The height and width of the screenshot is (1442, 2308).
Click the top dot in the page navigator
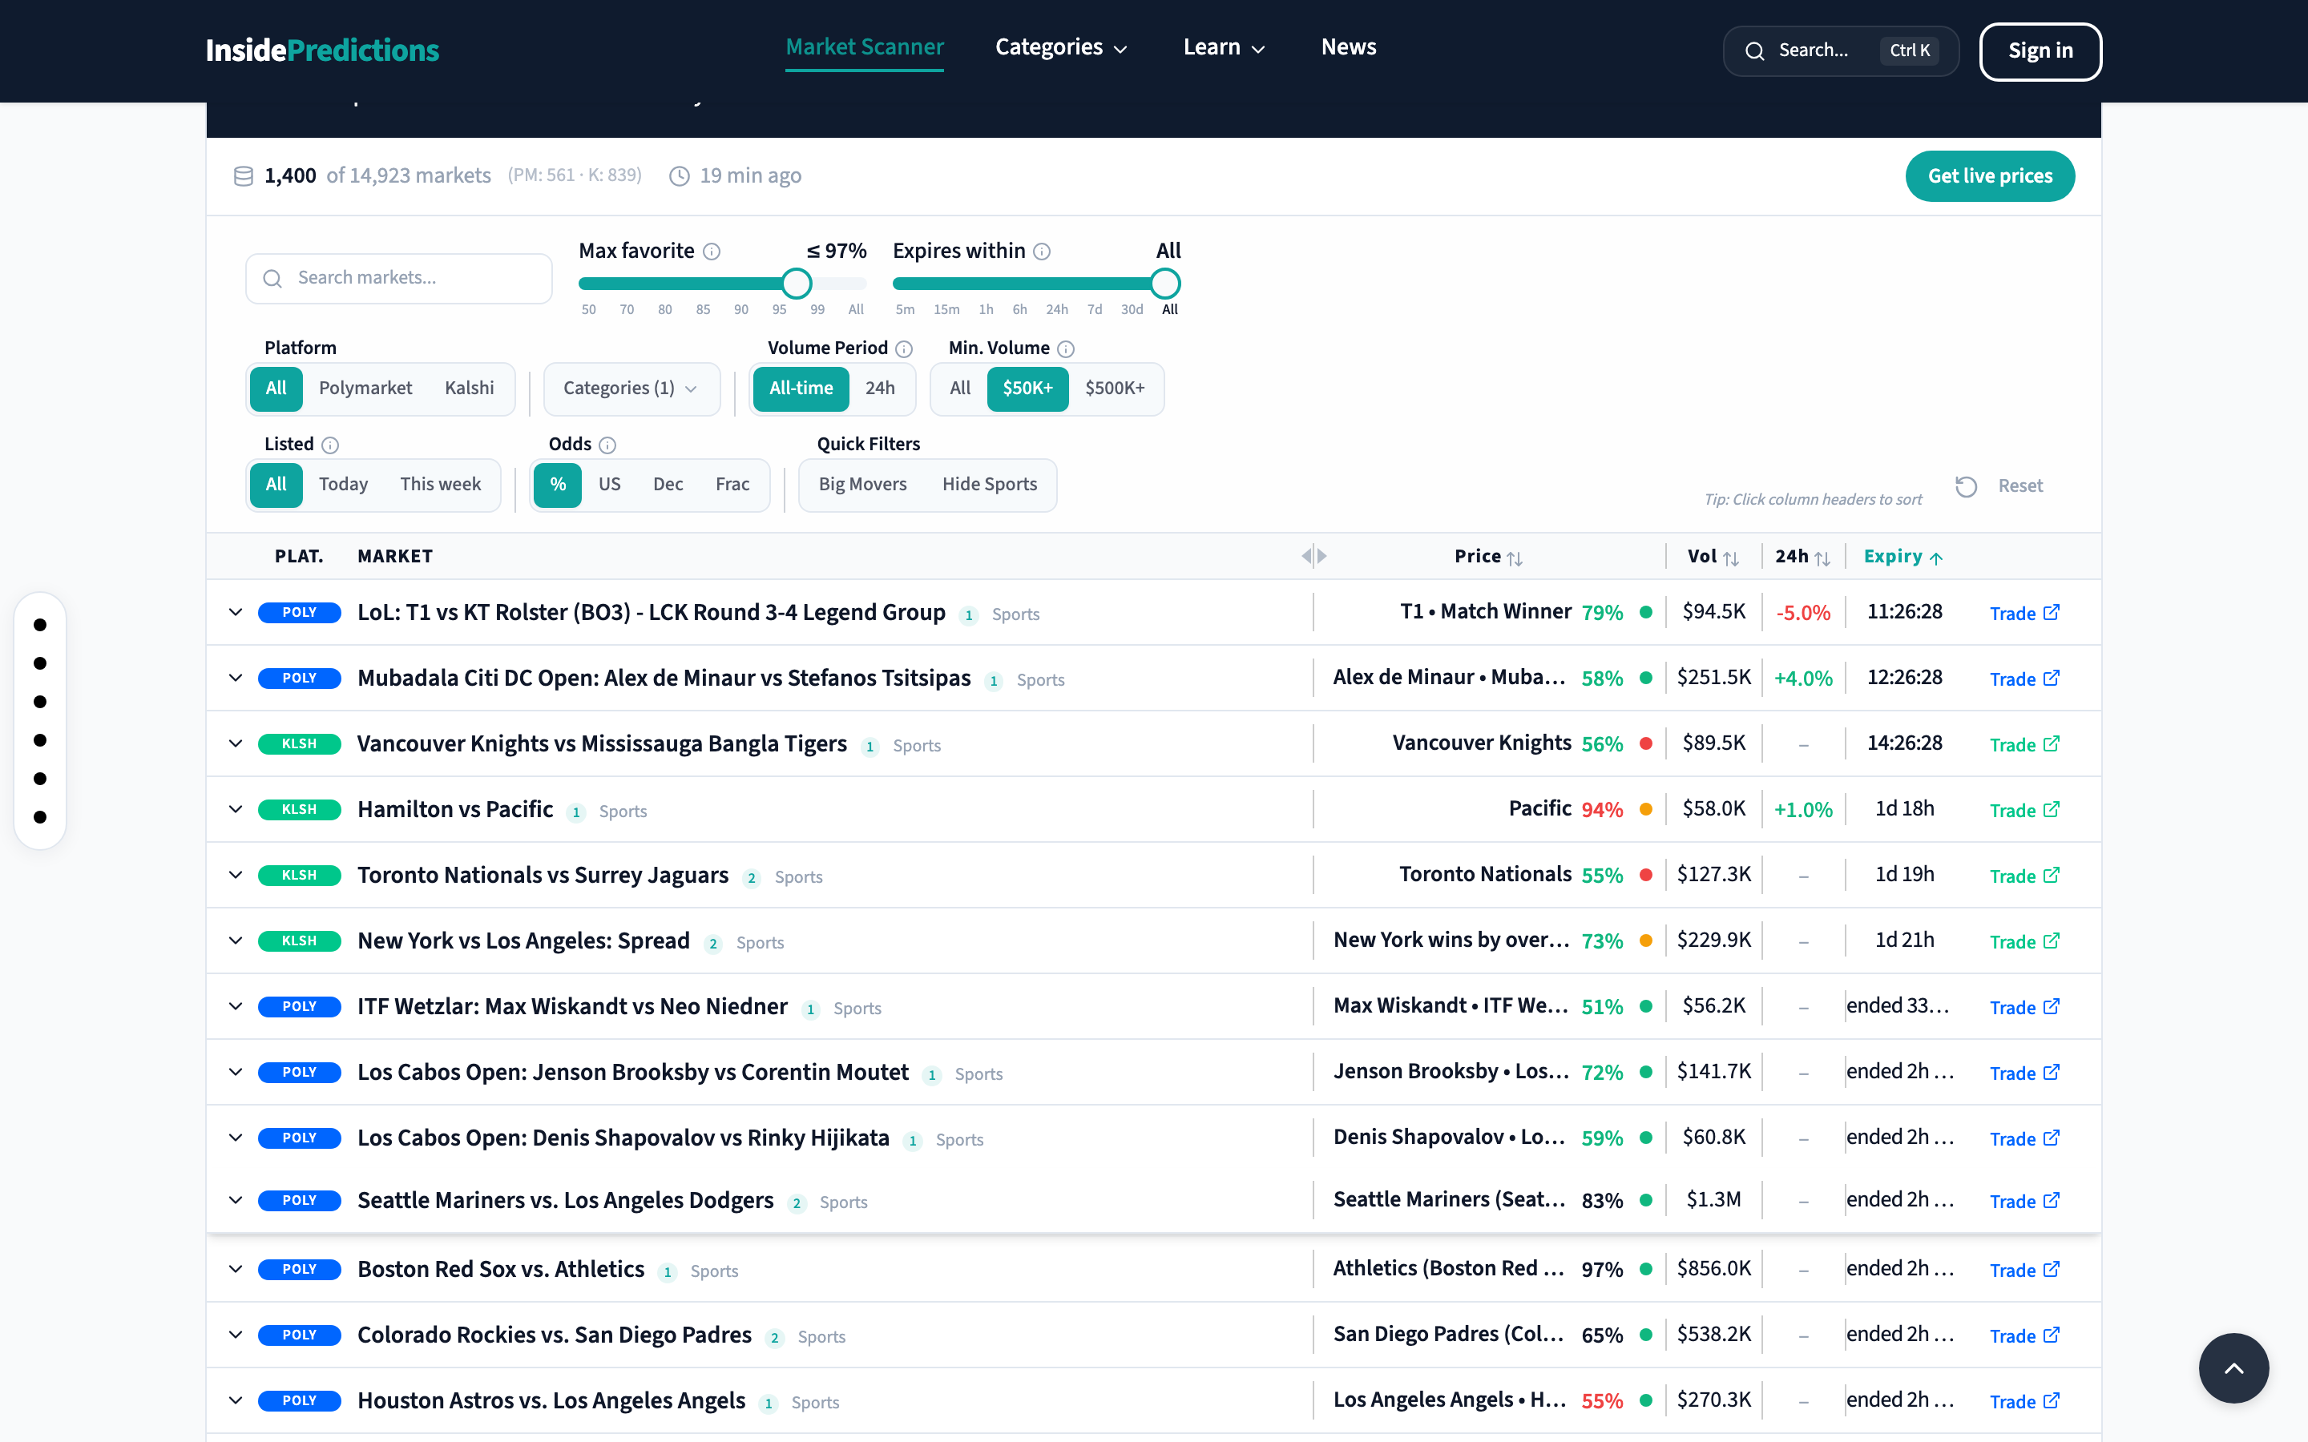coord(40,626)
